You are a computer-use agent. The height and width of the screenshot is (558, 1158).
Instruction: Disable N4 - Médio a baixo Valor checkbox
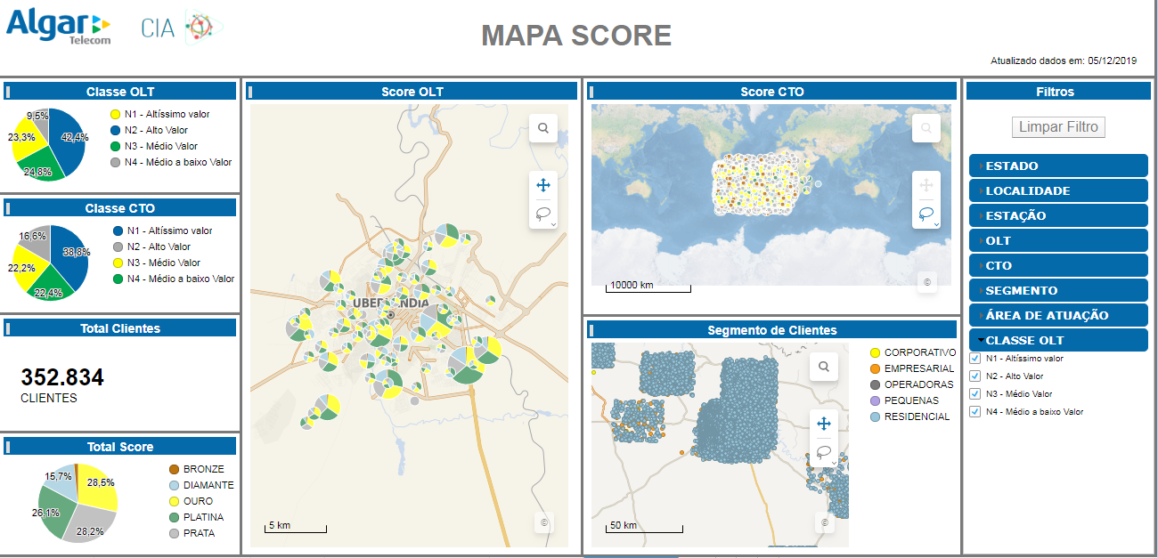[x=975, y=412]
